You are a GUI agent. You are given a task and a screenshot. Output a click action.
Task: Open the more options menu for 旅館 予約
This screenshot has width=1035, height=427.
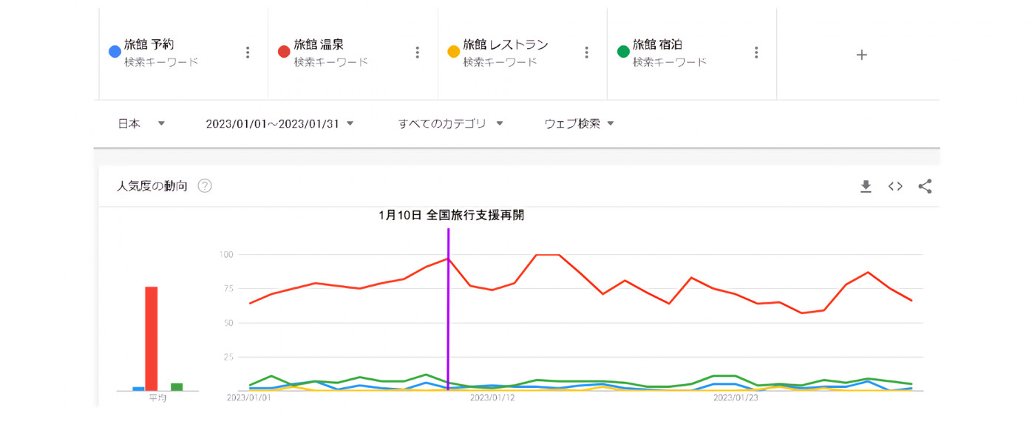[x=248, y=52]
